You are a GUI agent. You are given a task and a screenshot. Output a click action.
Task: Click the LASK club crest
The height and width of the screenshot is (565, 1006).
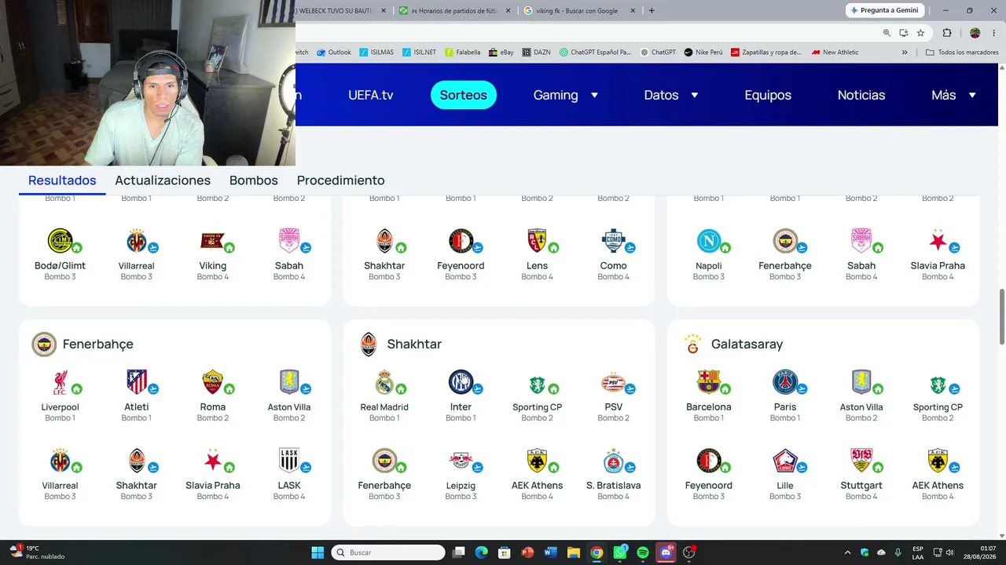[x=288, y=461]
